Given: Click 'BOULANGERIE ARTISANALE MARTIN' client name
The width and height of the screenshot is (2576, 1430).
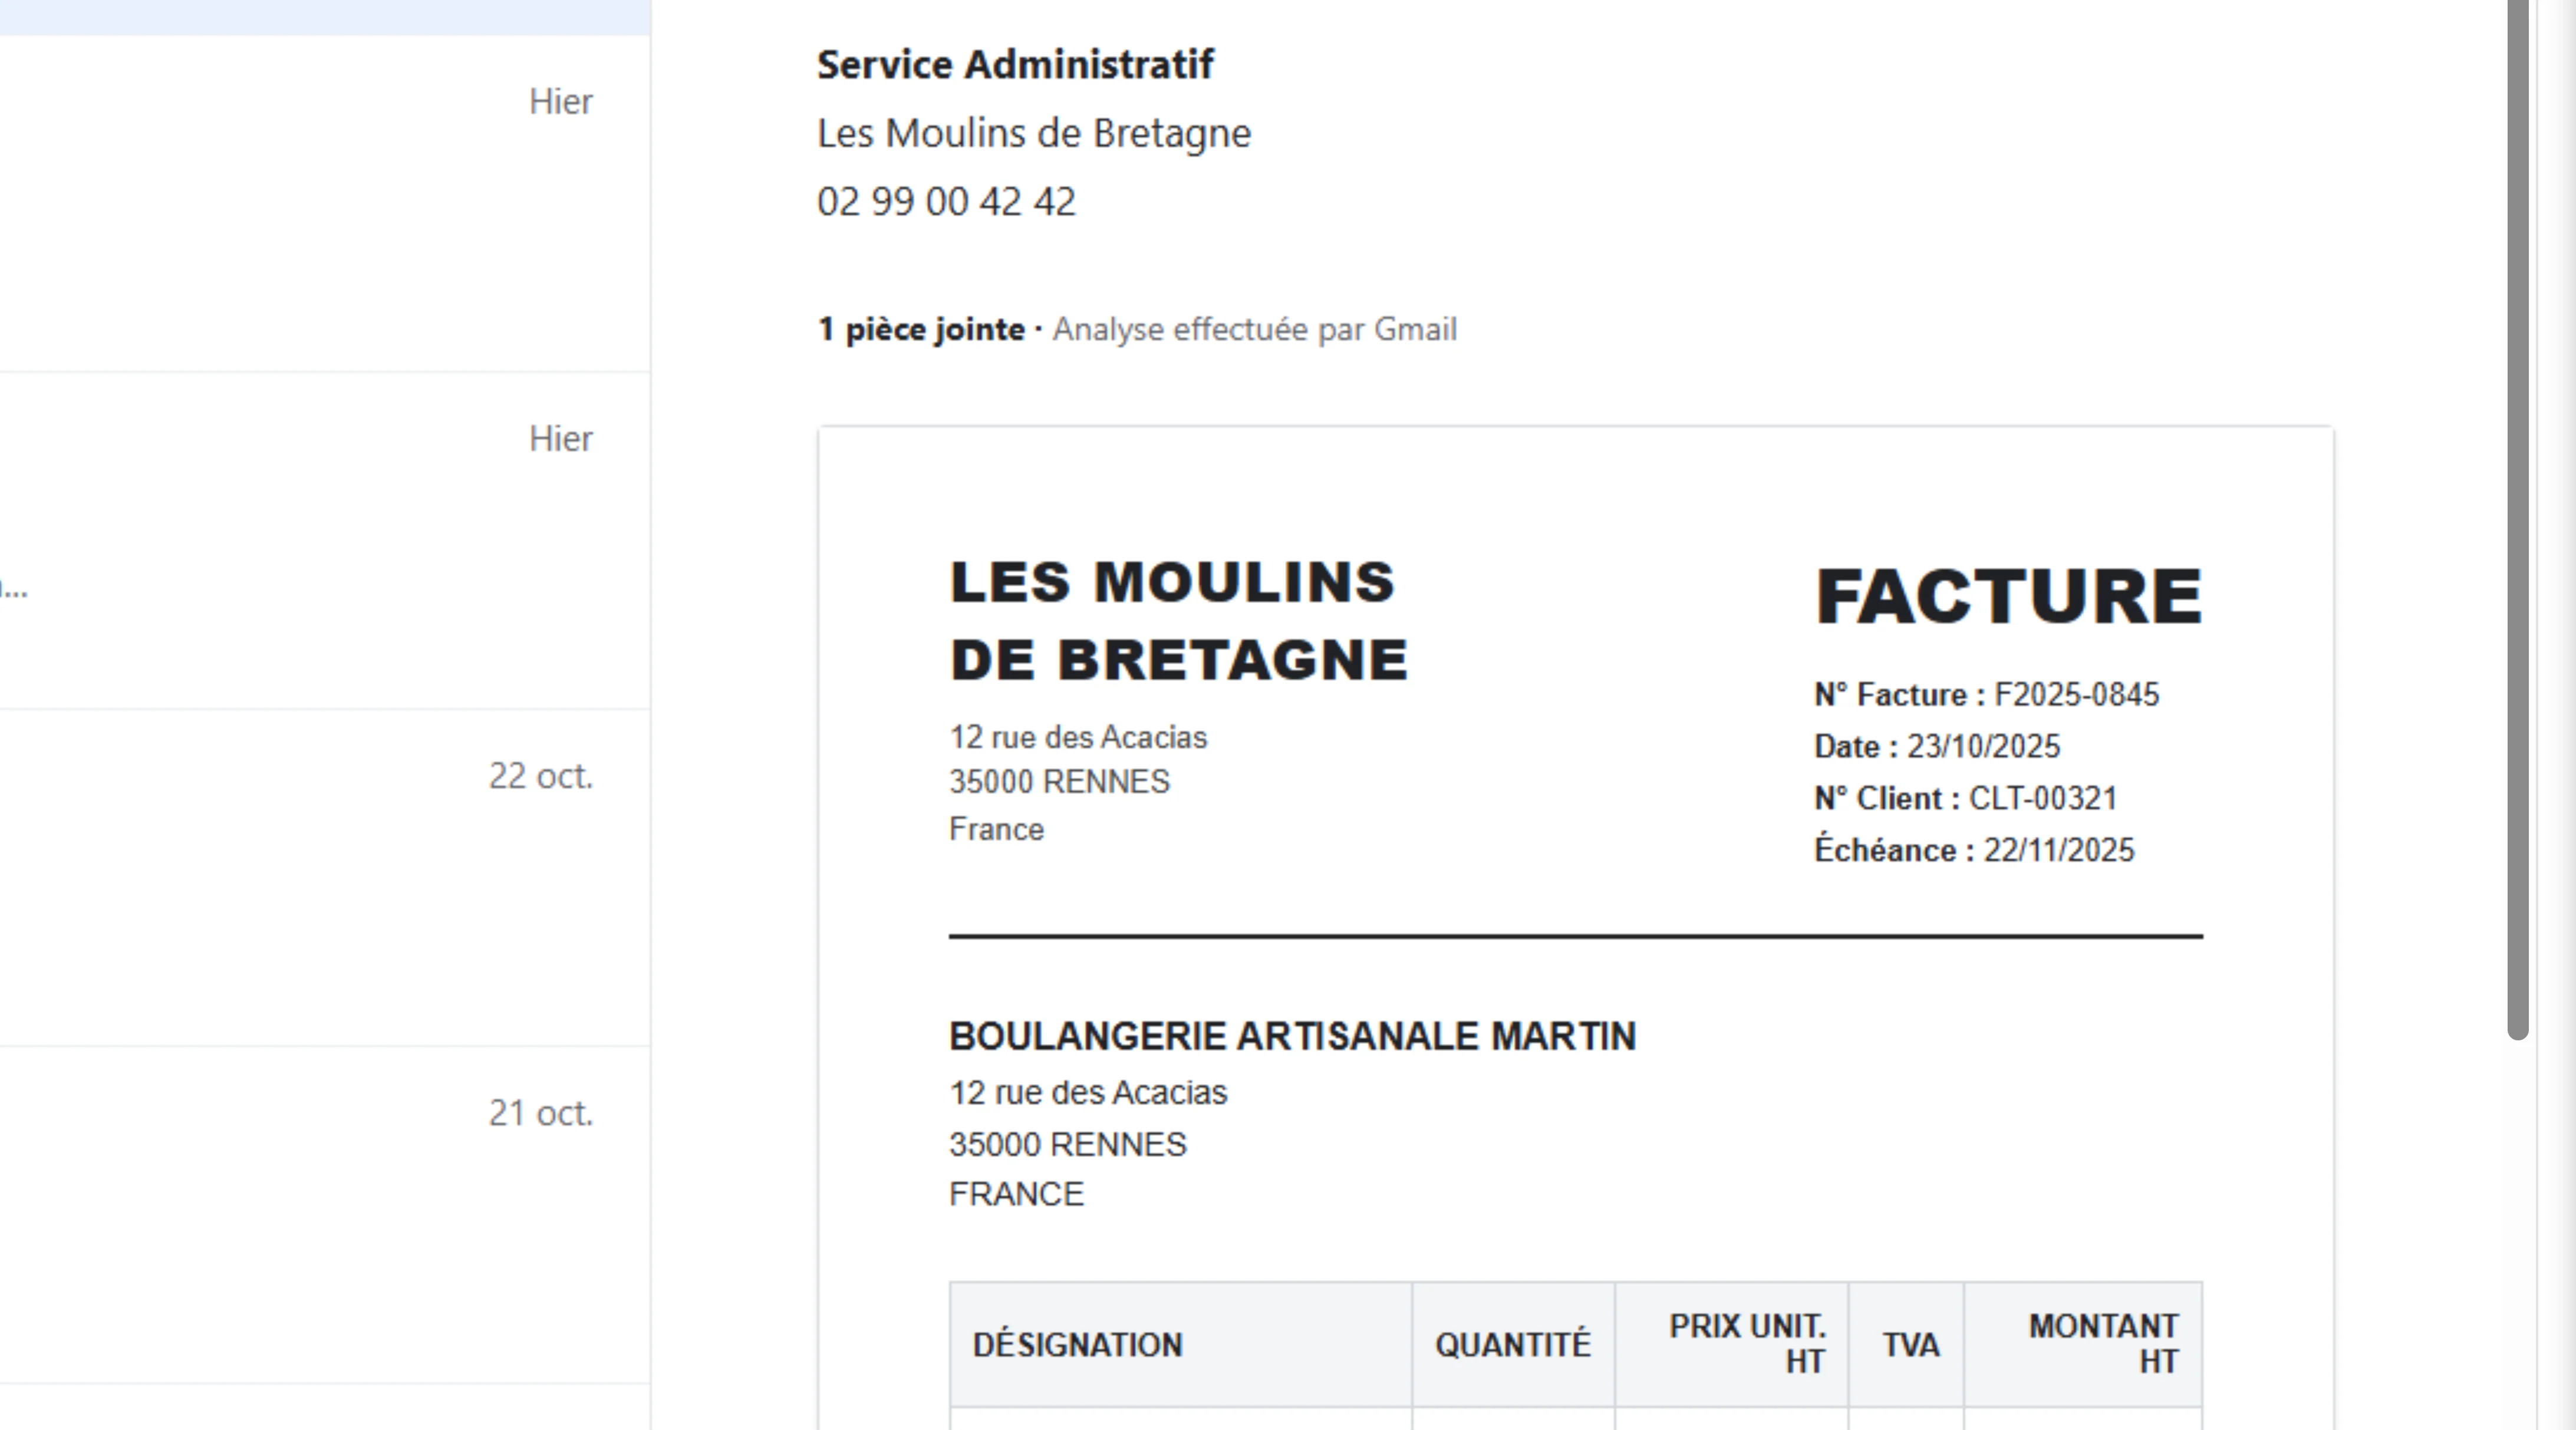Looking at the screenshot, I should coord(1292,1037).
